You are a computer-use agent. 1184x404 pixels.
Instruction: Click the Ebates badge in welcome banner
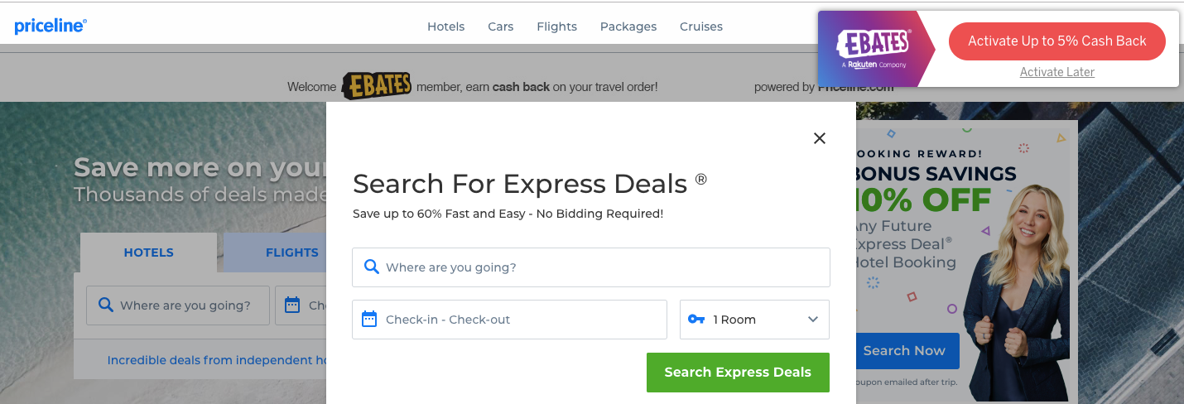point(377,86)
